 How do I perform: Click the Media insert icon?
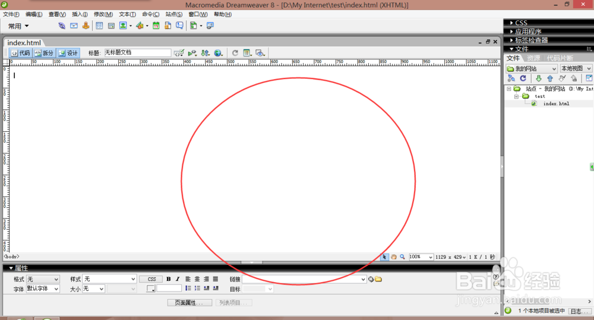(x=140, y=26)
